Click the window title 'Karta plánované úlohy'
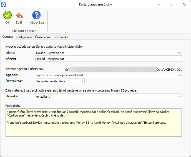This screenshot has width=191, height=157. point(95,4)
